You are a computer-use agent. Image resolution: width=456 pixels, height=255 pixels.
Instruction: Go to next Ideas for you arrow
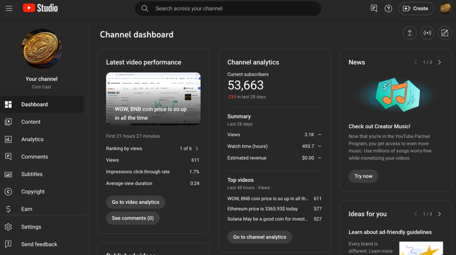click(439, 214)
